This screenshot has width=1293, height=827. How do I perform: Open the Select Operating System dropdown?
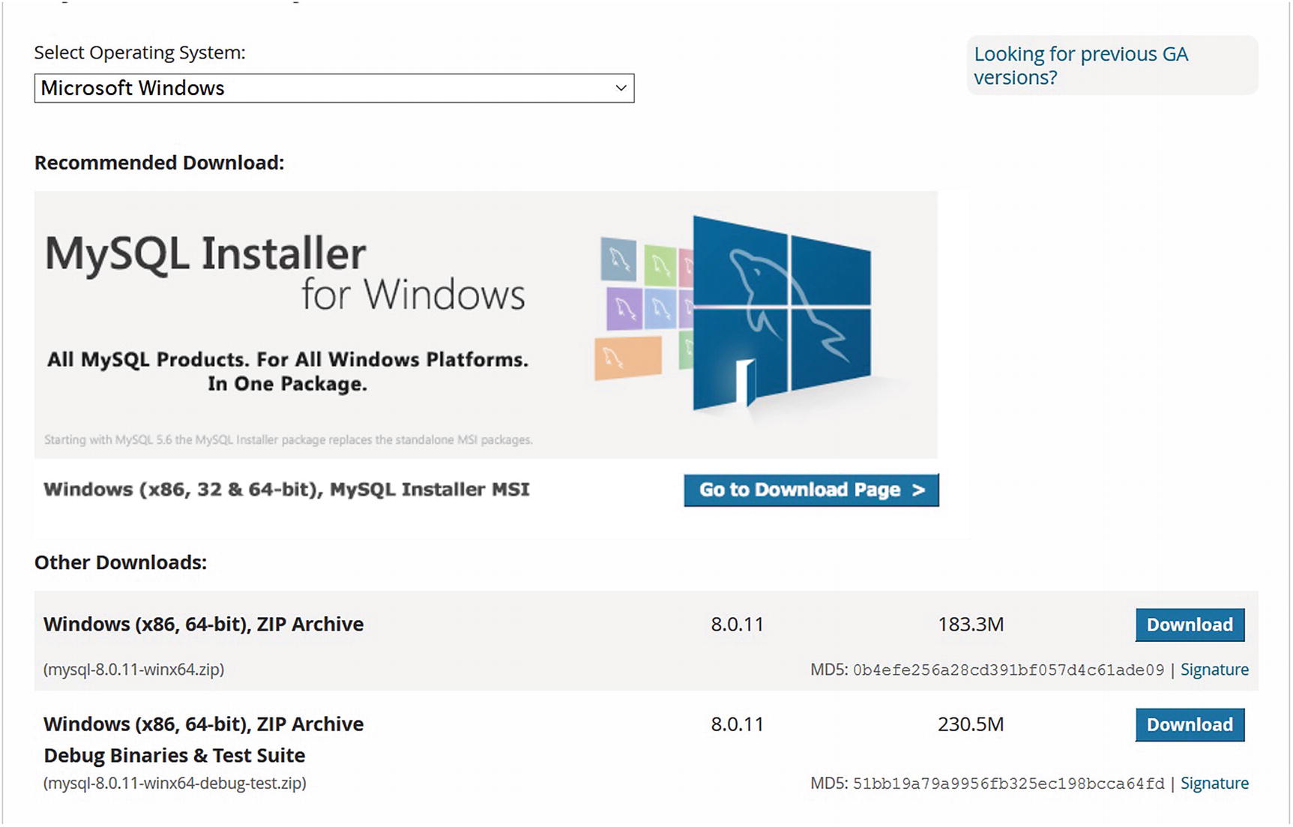click(334, 88)
